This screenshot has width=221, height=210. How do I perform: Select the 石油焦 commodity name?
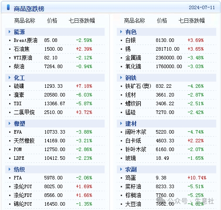click(21, 49)
